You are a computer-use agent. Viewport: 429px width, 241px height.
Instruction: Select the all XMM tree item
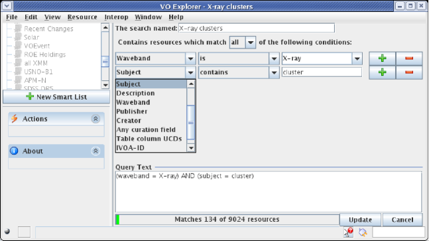pos(36,63)
